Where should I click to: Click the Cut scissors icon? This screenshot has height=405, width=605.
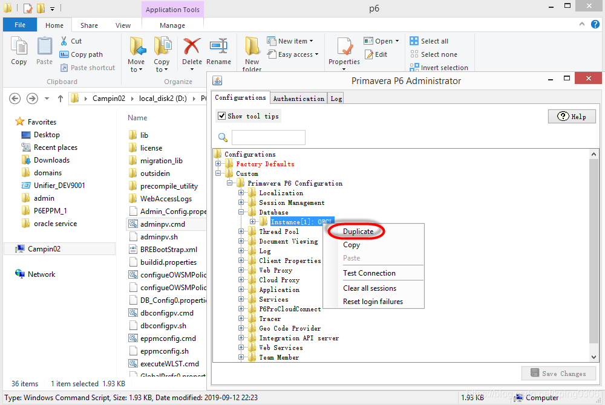point(64,41)
